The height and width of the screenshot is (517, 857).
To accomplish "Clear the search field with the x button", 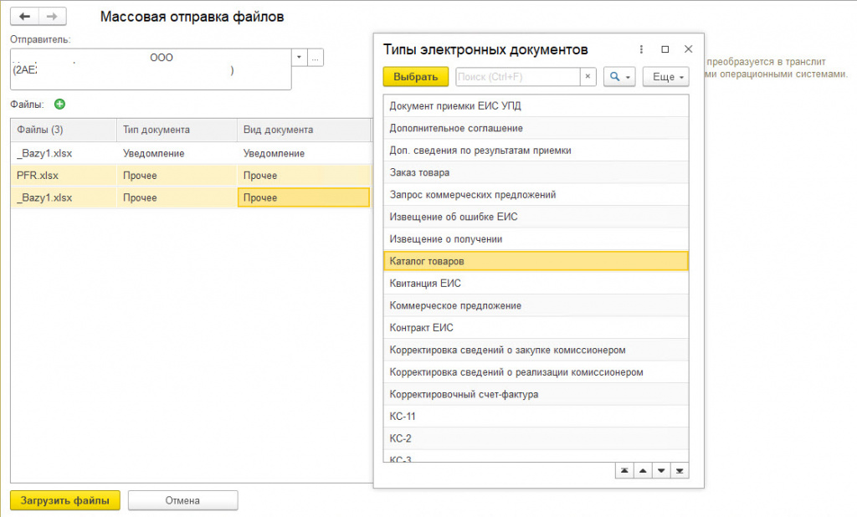I will point(588,77).
